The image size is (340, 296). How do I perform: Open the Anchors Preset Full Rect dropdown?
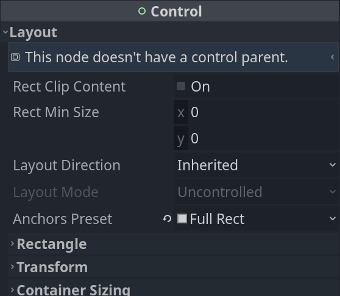pyautogui.click(x=256, y=218)
